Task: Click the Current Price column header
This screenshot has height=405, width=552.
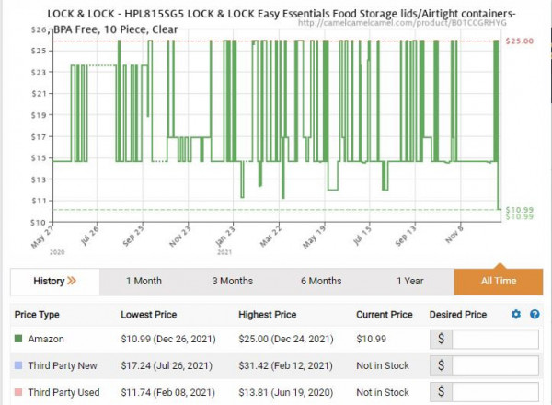Action: [x=384, y=315]
